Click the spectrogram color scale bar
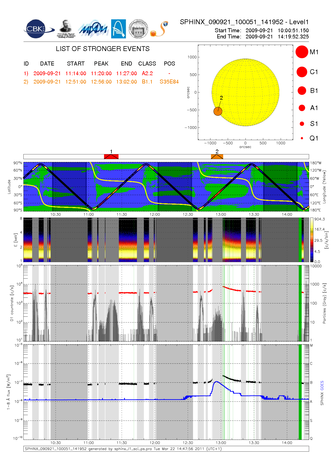Image resolution: width=333 pixels, height=471 pixels. pos(312,240)
